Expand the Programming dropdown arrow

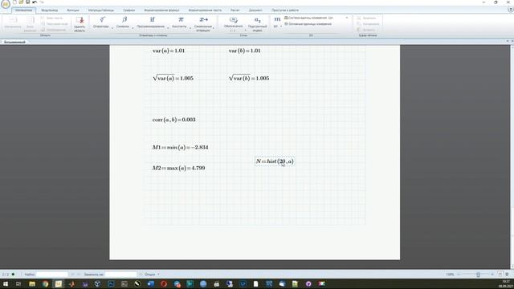click(168, 28)
